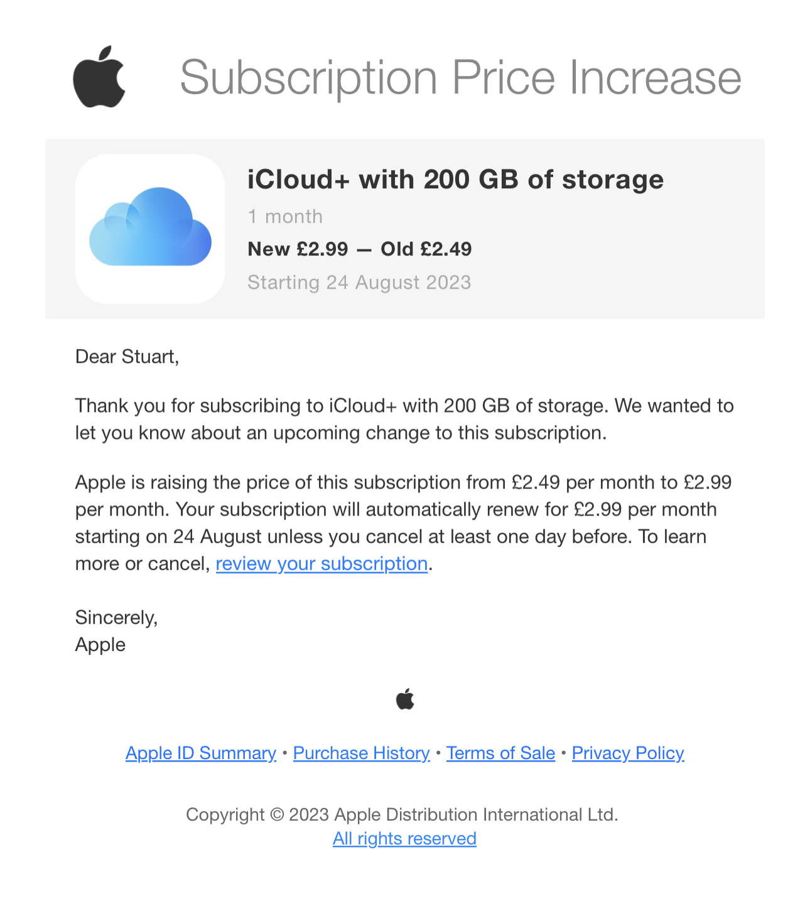Click the Starting 24 August 2023 text
The height and width of the screenshot is (923, 810).
pos(359,283)
